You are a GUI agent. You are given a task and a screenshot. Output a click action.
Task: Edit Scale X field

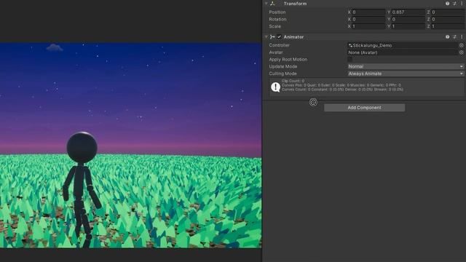[x=368, y=26]
